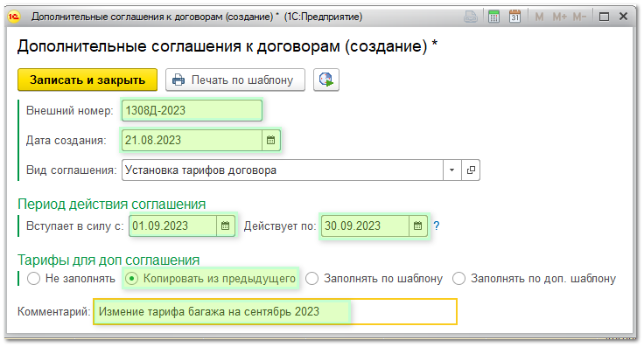Click the M+ memory add button

[x=559, y=17]
